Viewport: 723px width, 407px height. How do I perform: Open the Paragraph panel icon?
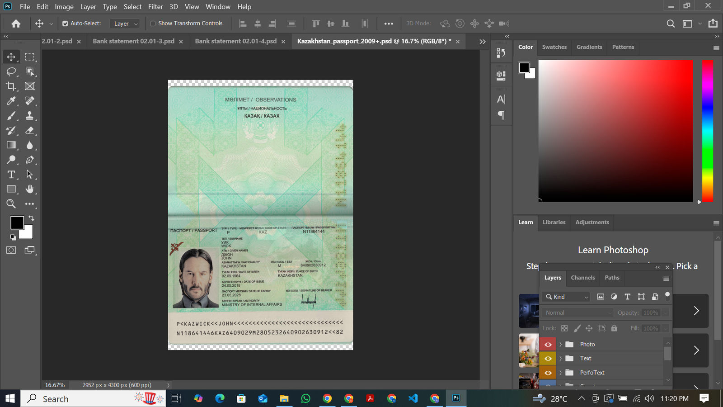pos(501,115)
